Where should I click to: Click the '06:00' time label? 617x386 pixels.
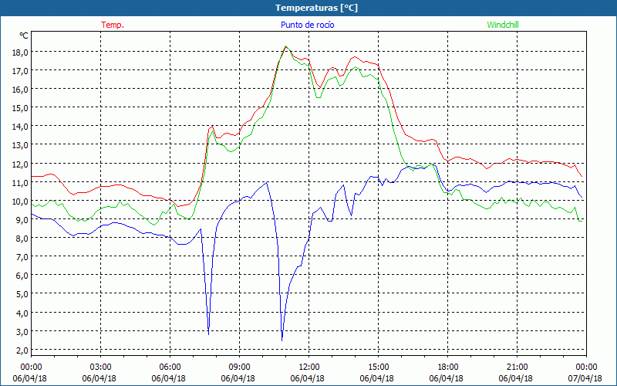170,367
